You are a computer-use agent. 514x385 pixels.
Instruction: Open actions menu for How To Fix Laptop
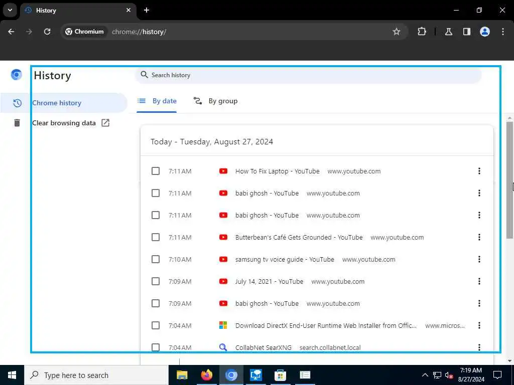click(479, 171)
